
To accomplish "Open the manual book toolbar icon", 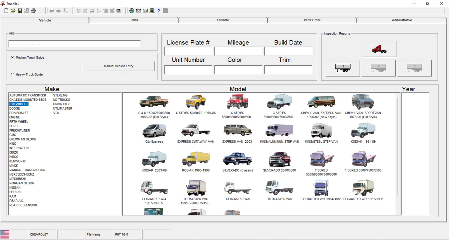I will (x=145, y=11).
